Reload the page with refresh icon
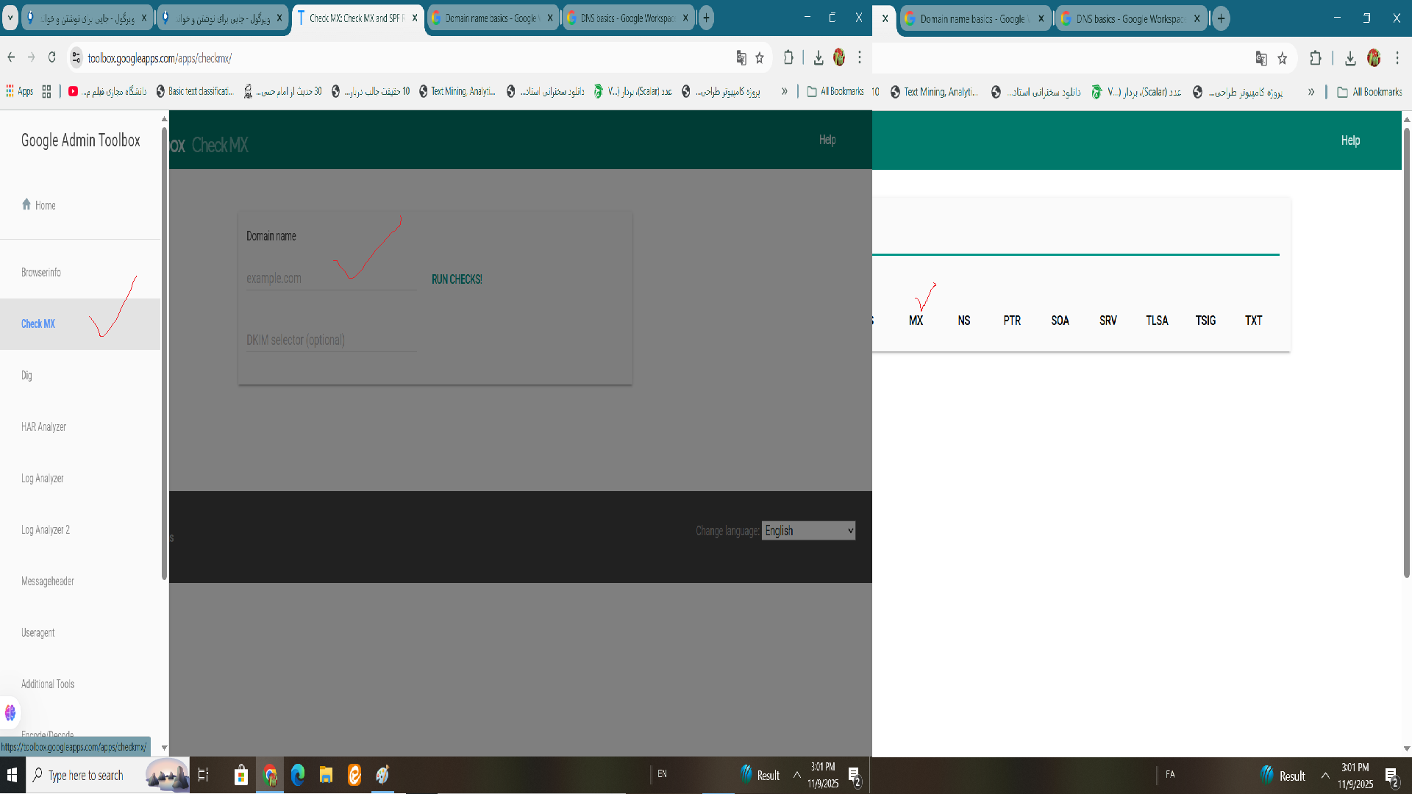Image resolution: width=1412 pixels, height=794 pixels. (x=51, y=57)
